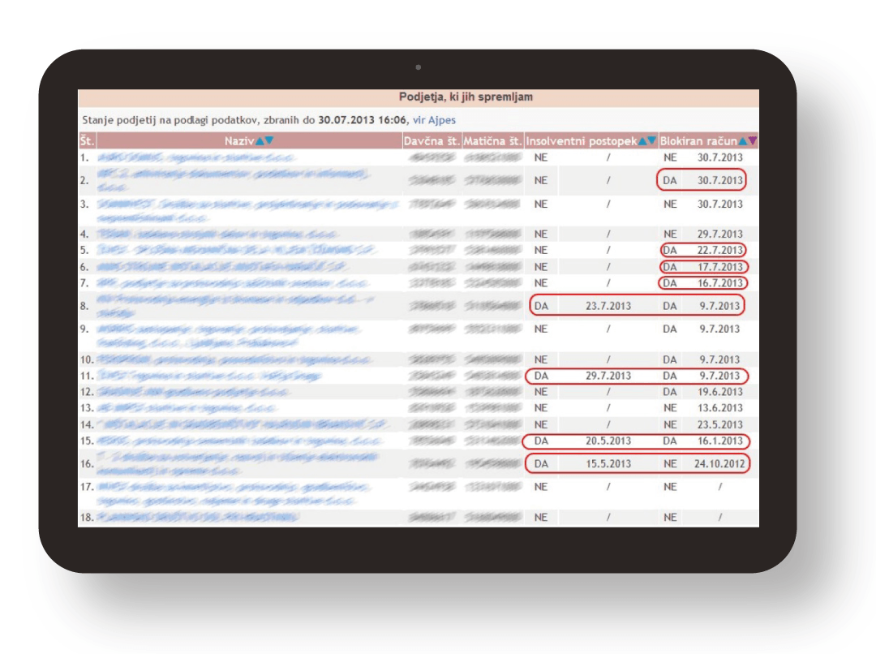Sort Blokiran račun ascending via up arrow
This screenshot has width=876, height=654.
pyautogui.click(x=742, y=141)
